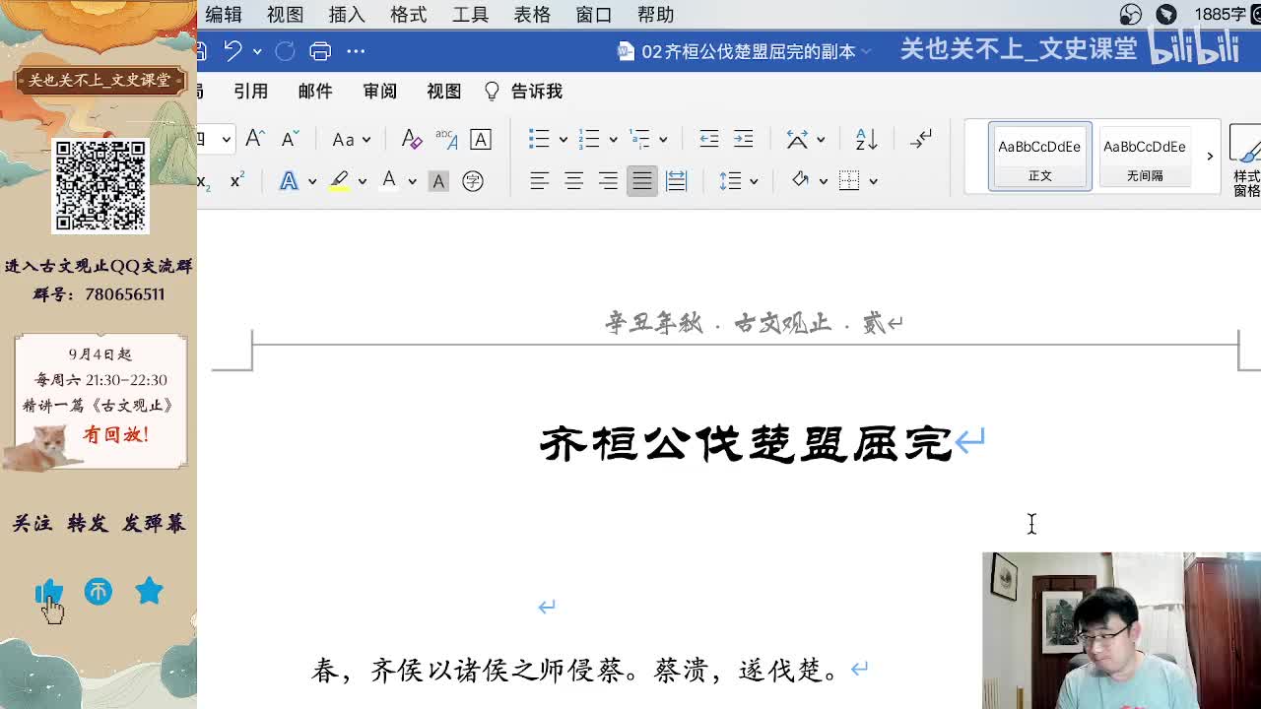This screenshot has width=1261, height=709.
Task: Open the shading color dropdown arrow
Action: click(x=823, y=181)
